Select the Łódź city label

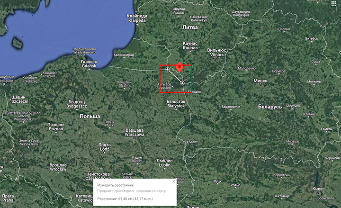(x=104, y=146)
